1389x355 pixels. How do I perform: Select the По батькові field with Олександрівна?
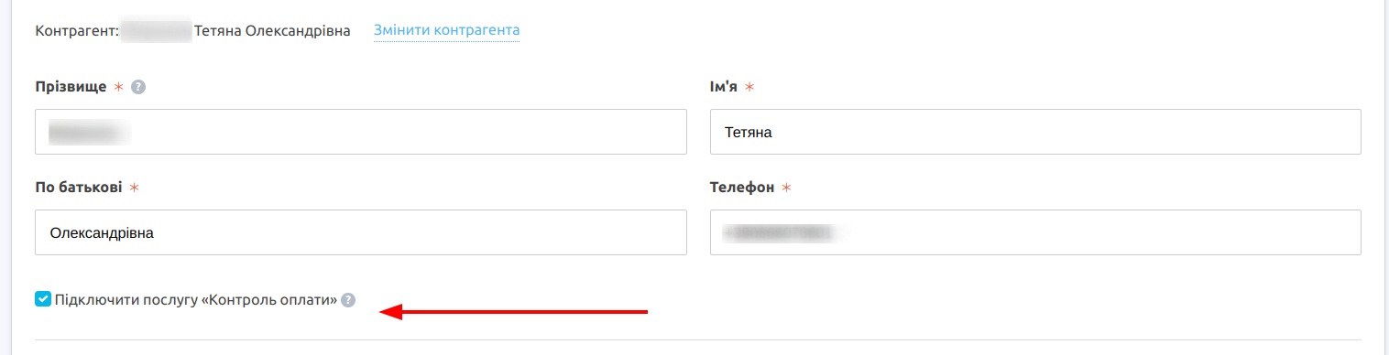[361, 232]
